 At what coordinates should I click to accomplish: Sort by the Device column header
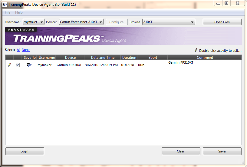(70, 58)
